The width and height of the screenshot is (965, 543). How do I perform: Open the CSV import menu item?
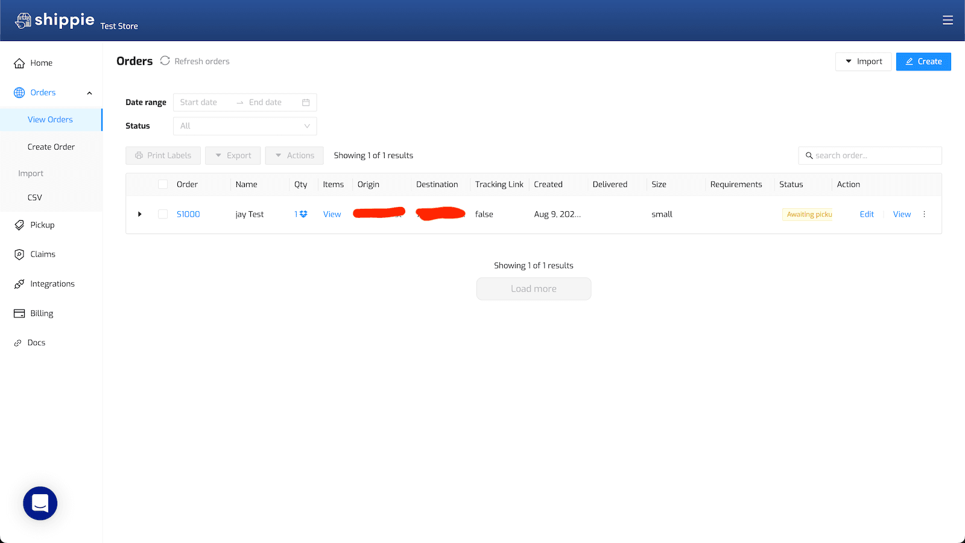(34, 197)
